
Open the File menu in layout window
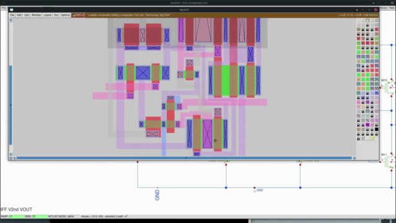point(12,15)
